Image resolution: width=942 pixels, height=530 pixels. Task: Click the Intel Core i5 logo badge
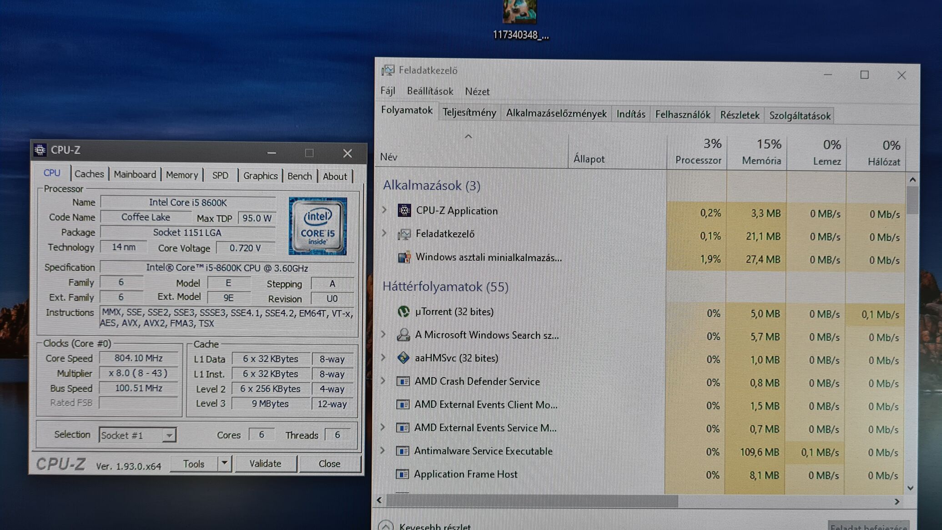[317, 226]
